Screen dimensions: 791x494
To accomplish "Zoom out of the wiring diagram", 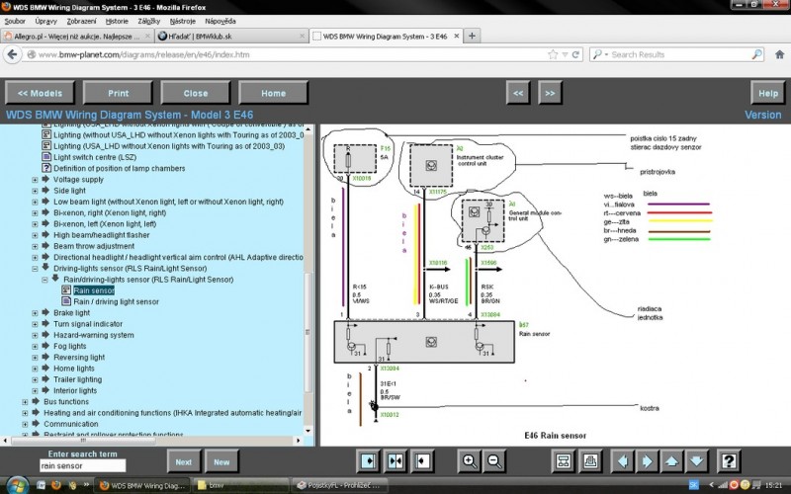I will pyautogui.click(x=494, y=461).
